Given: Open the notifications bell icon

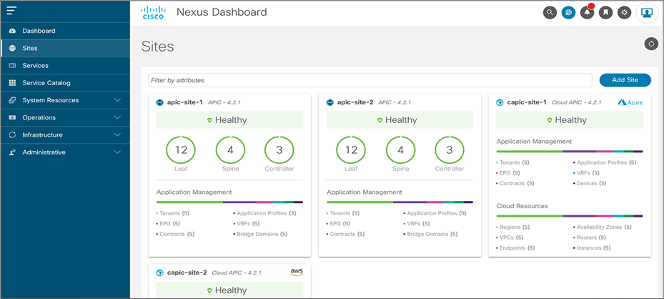Looking at the screenshot, I should pyautogui.click(x=587, y=13).
